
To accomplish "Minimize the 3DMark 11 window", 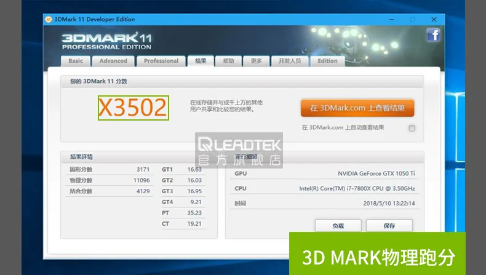I will coord(392,19).
